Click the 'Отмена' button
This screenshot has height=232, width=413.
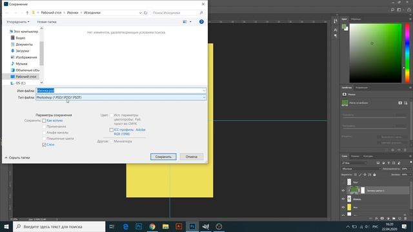pos(192,157)
